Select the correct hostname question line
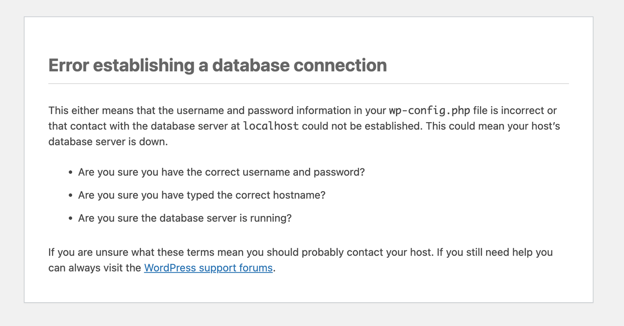 tap(202, 195)
